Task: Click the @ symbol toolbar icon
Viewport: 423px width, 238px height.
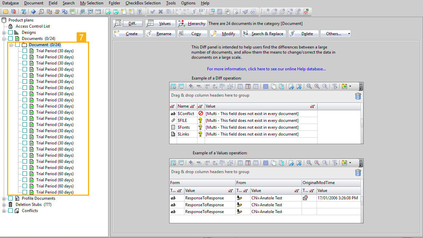Action: [x=83, y=12]
